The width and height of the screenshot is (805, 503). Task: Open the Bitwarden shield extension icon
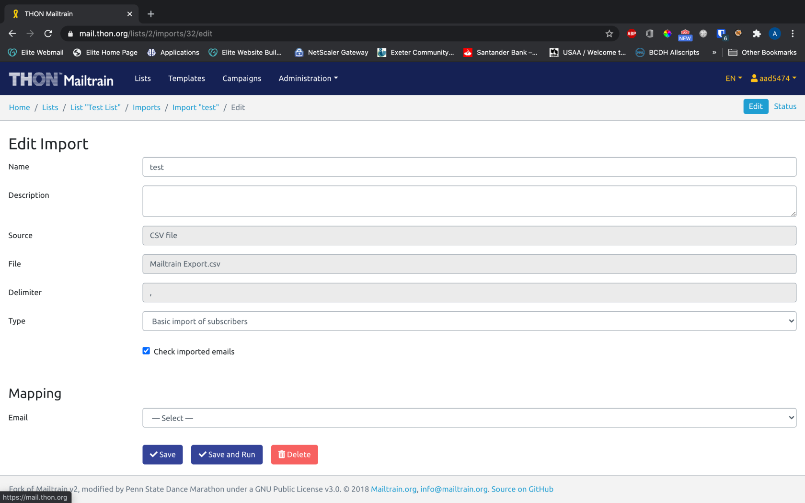[x=721, y=34]
